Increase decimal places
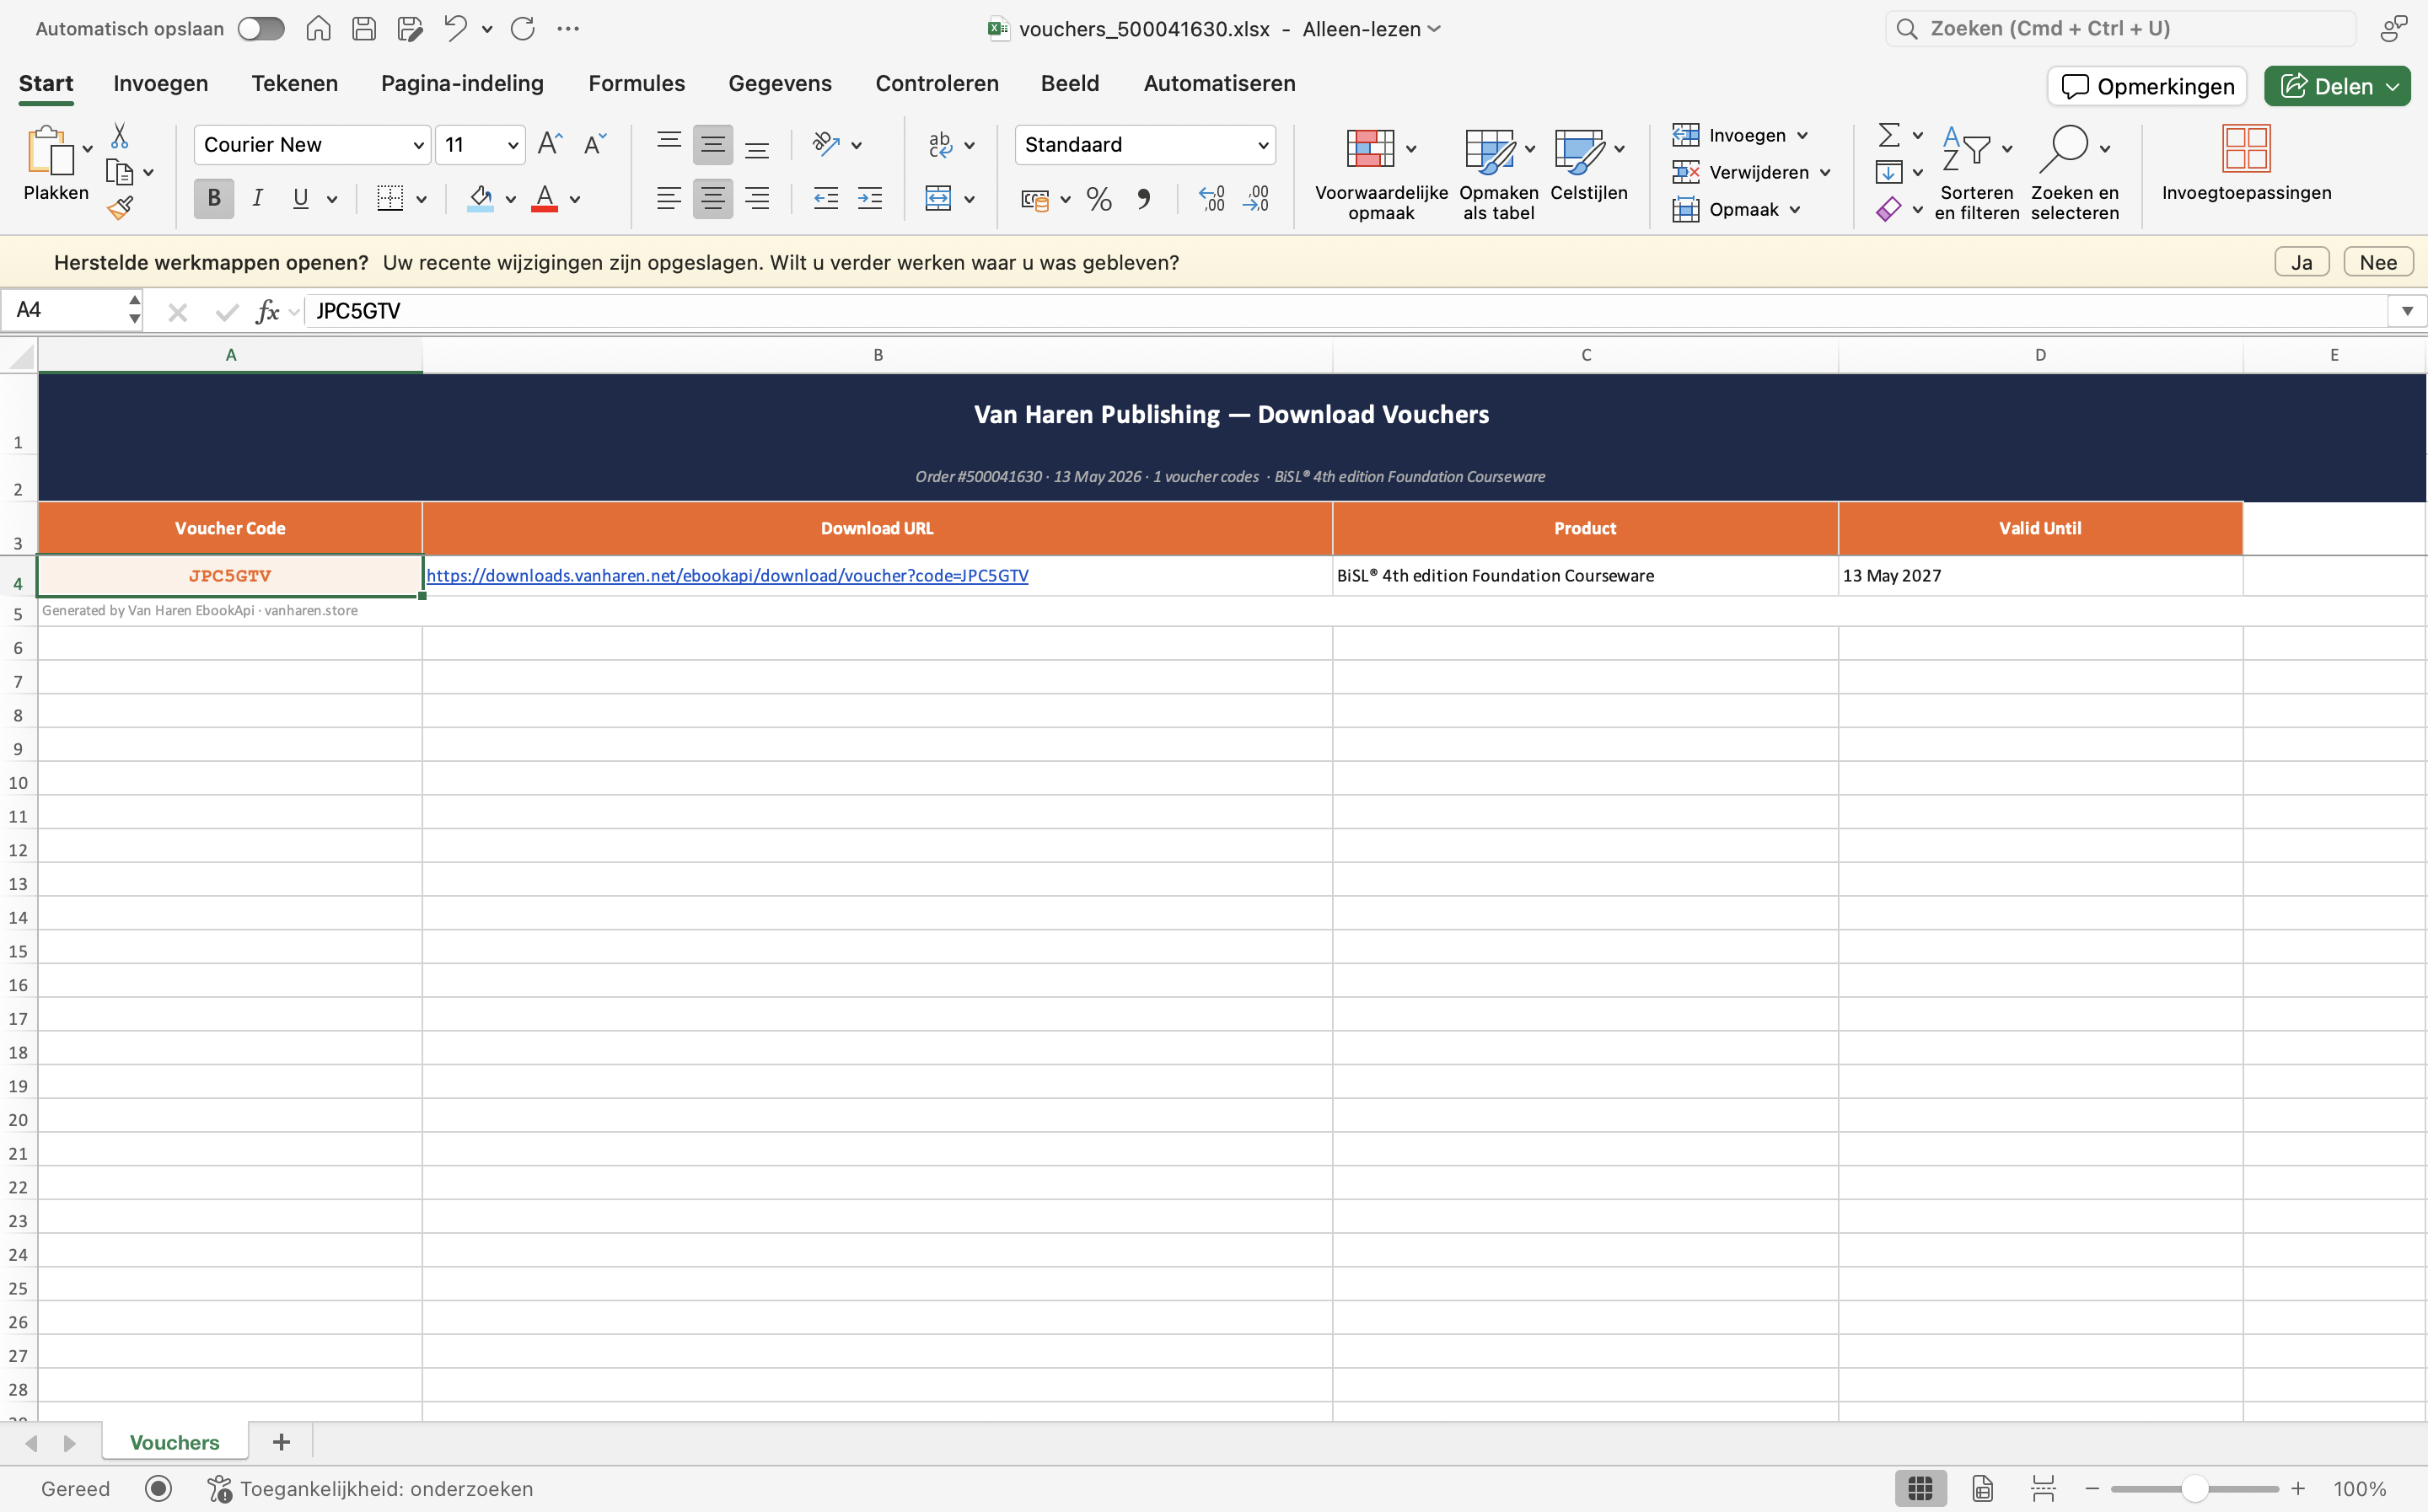This screenshot has height=1512, width=2428. [x=1211, y=199]
